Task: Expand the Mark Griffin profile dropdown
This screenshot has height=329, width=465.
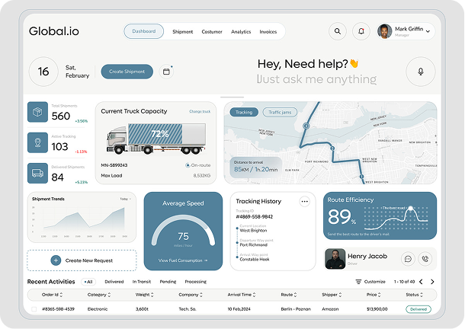Action: pyautogui.click(x=428, y=31)
